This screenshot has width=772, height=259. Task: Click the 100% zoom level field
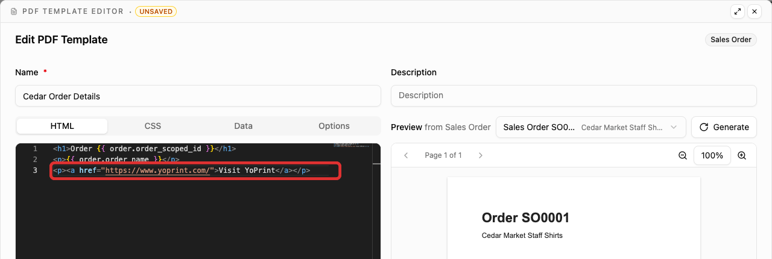pos(712,155)
